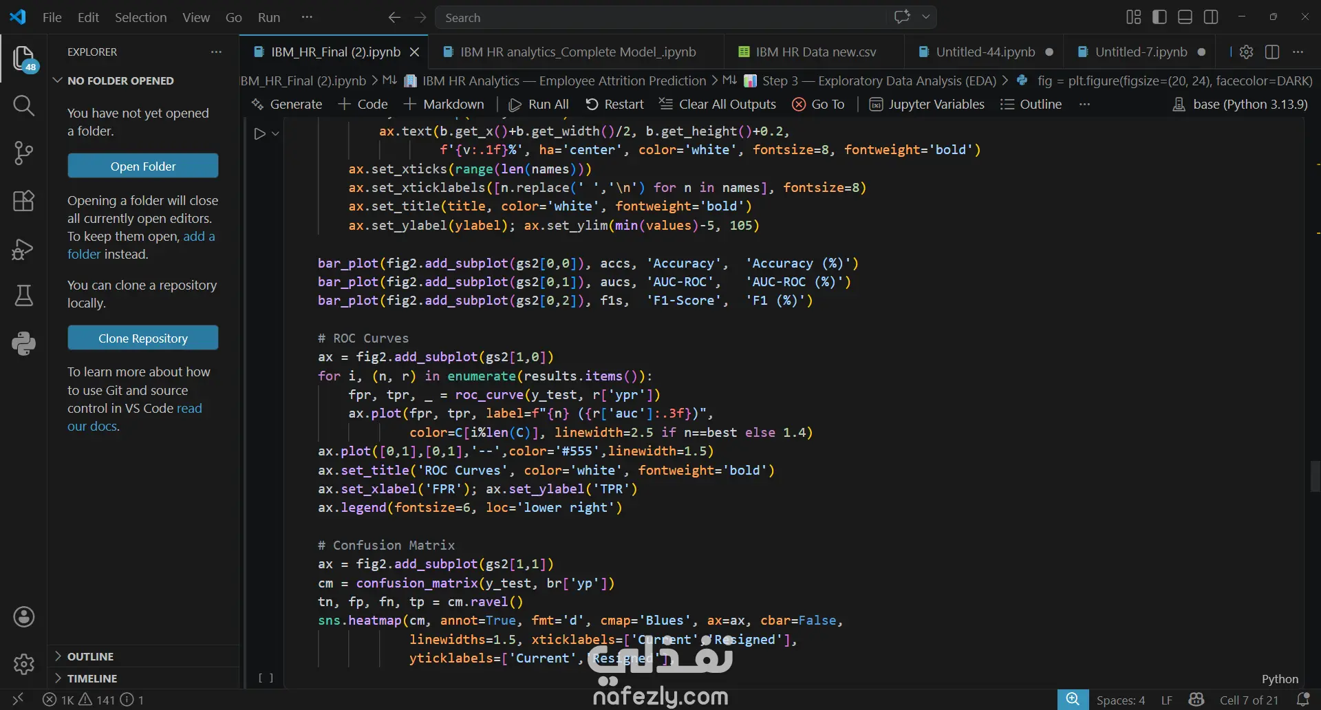The height and width of the screenshot is (710, 1321).
Task: Open the File menu
Action: [52, 17]
